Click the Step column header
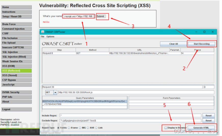This screenshot has height=136, width=222. (59, 50)
